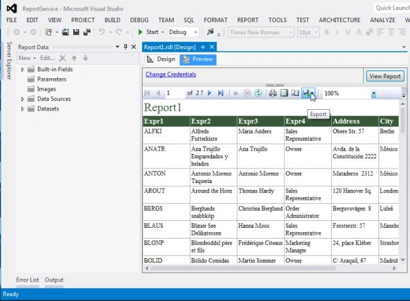Open the REPORT menu
This screenshot has width=410, height=301.
[x=248, y=20]
